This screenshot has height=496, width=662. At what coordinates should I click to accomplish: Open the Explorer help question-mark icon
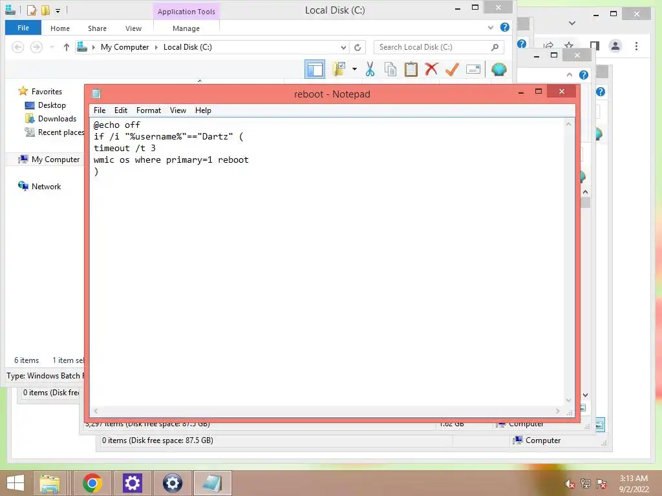[504, 27]
